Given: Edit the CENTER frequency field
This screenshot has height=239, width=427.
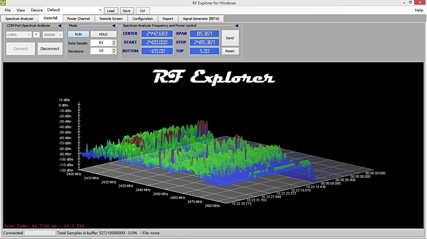Looking at the screenshot, I should tap(157, 34).
